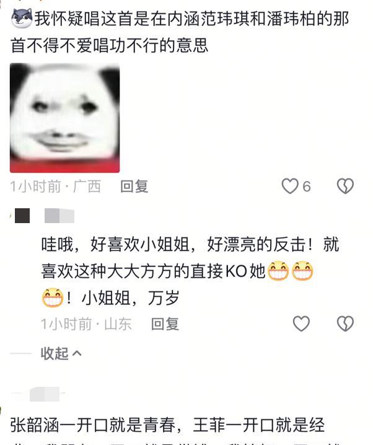Open the blurred username next to dark avatar
373x445 pixels.
point(59,216)
